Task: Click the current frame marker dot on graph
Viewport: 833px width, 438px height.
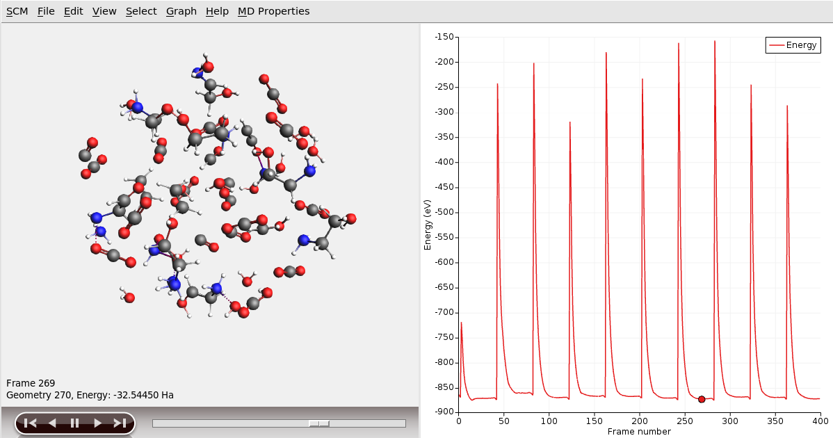Action: coord(702,399)
